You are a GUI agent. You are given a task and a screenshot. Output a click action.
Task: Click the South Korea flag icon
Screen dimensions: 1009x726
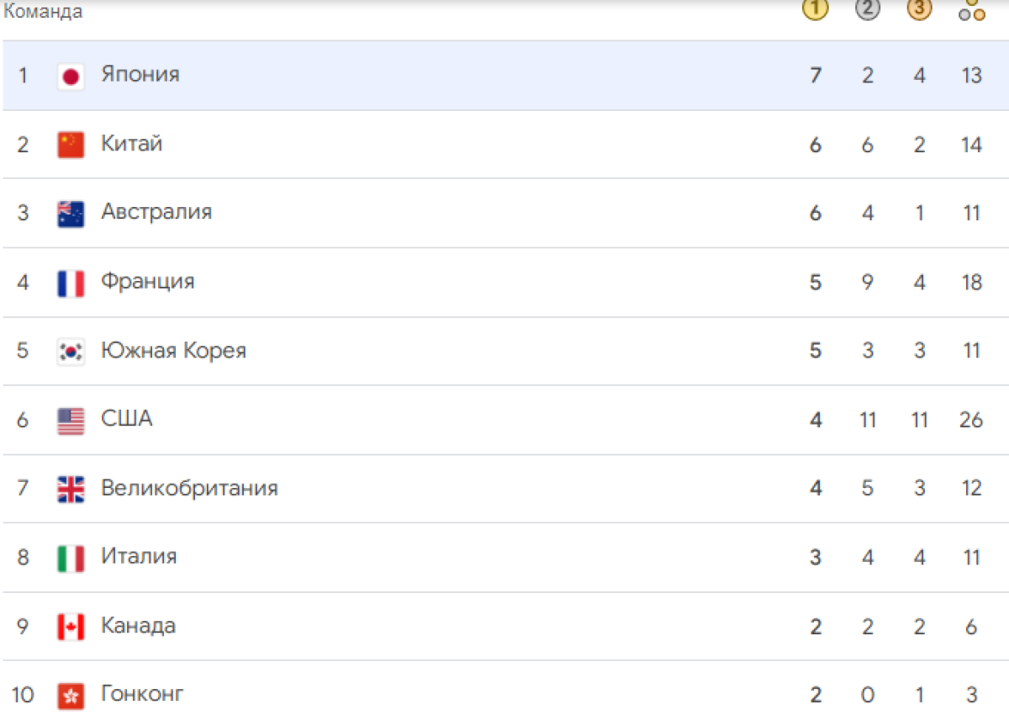[x=71, y=352]
